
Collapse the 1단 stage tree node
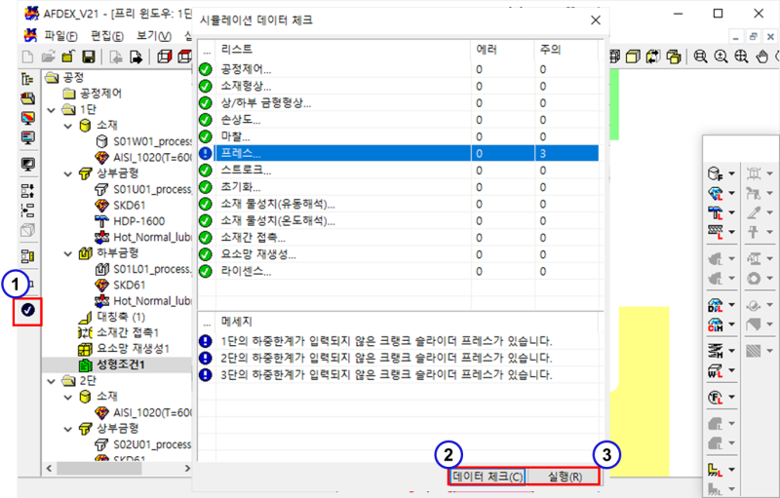pyautogui.click(x=51, y=110)
